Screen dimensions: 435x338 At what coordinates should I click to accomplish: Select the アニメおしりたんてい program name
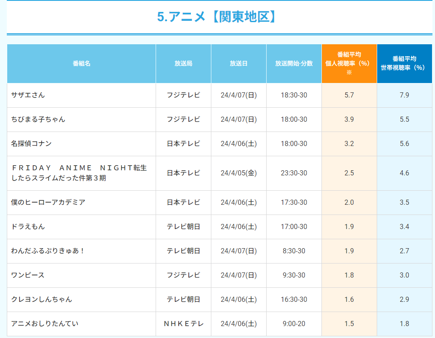coord(45,324)
